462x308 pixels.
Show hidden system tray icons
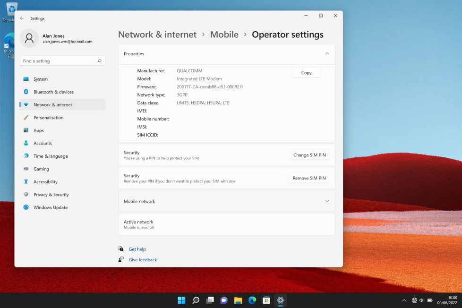coord(404,300)
